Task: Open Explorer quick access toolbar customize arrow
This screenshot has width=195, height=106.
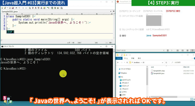Action: (127, 55)
